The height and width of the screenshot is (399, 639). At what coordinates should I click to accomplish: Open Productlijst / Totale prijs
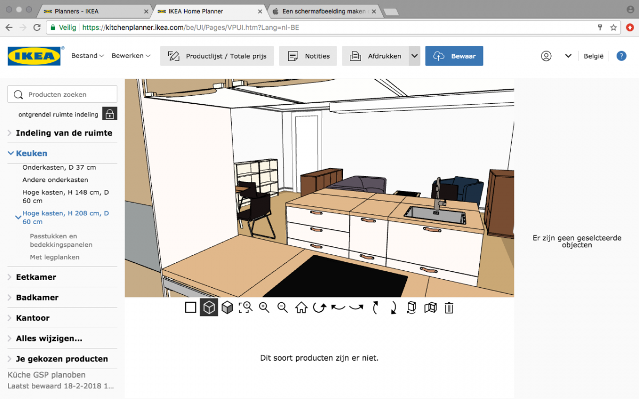[x=217, y=56]
